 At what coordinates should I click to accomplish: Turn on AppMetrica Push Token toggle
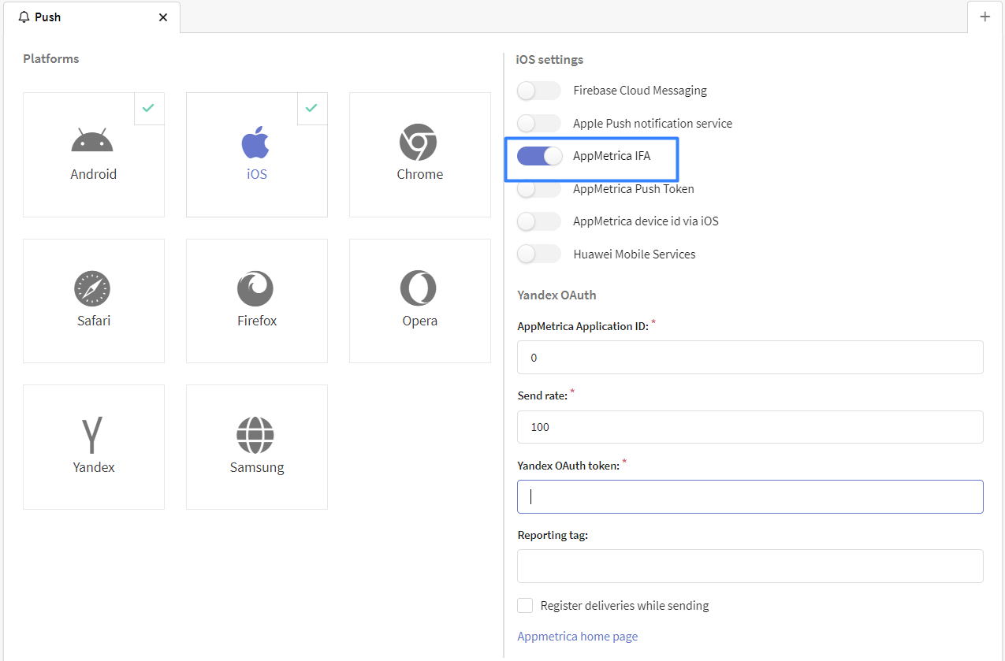point(539,189)
